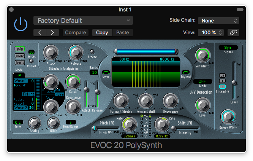
Task: Click the Pitch LFO Int via Whl slider
Action: pyautogui.click(x=106, y=129)
